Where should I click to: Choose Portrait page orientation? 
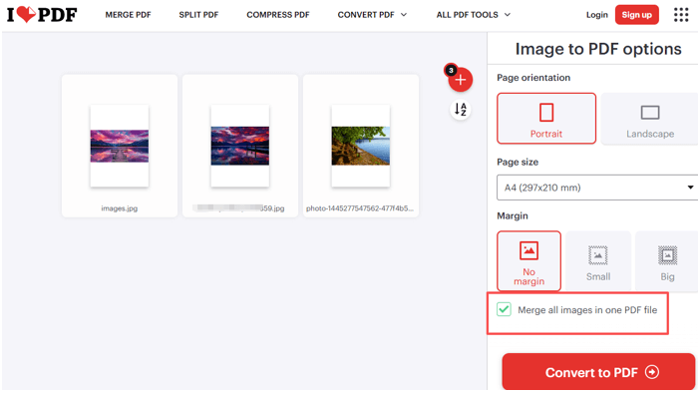click(x=546, y=119)
